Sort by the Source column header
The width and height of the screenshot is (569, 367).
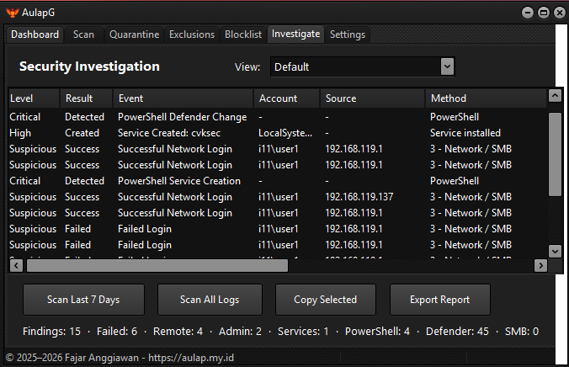pos(372,98)
